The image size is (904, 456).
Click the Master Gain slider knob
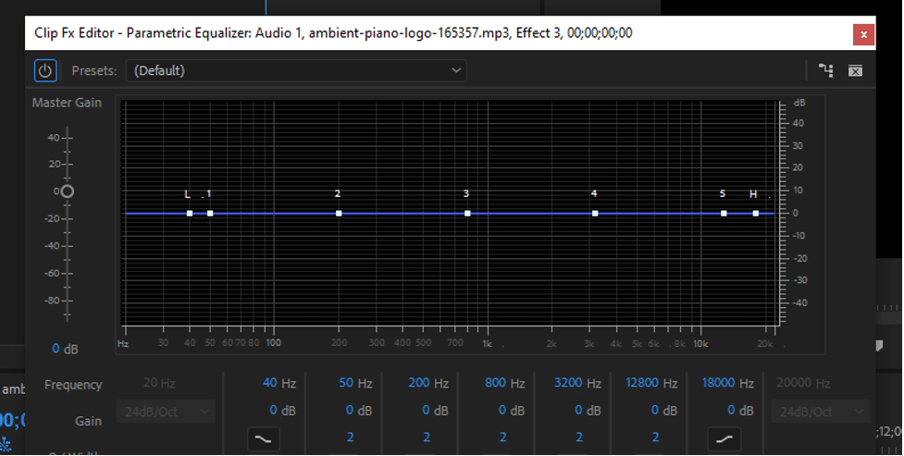[x=67, y=191]
